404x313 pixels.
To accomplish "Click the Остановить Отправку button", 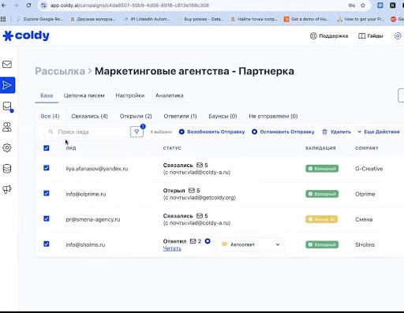I will click(283, 132).
